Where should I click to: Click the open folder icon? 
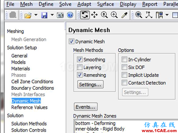28,15
